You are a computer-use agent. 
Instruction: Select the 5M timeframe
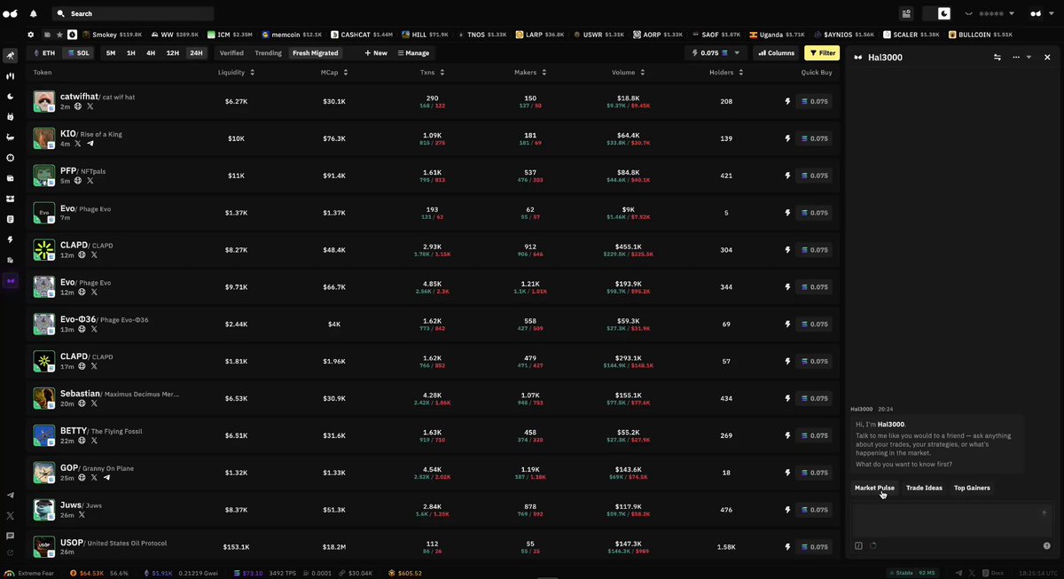coord(111,53)
